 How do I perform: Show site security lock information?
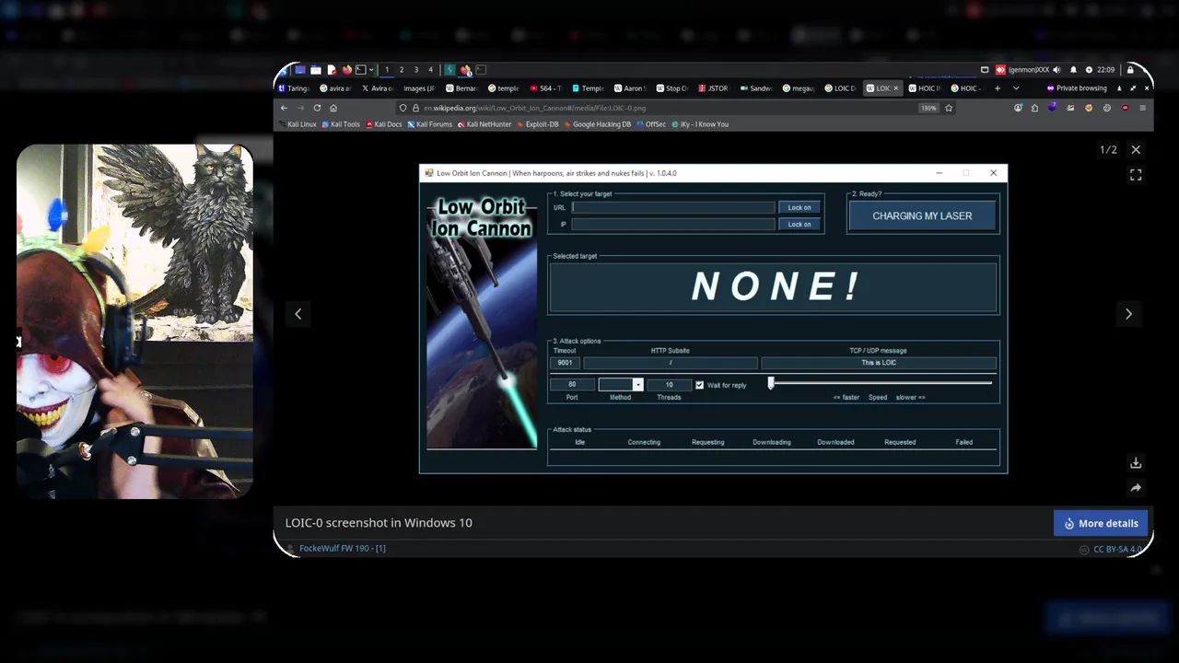point(415,108)
